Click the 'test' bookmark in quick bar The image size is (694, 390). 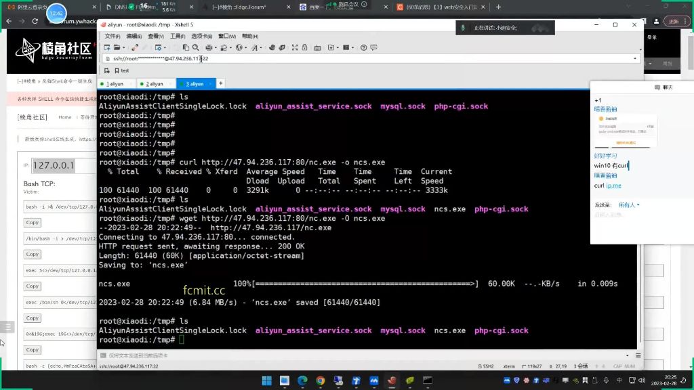click(x=122, y=70)
